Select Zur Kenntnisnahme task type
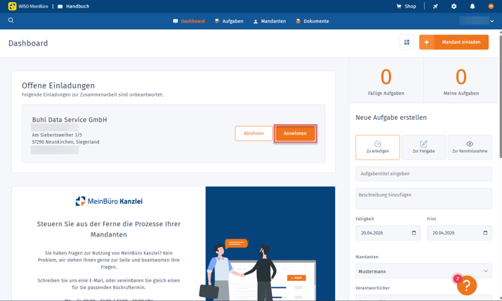Screen dimensions: 502x301 pos(470,148)
